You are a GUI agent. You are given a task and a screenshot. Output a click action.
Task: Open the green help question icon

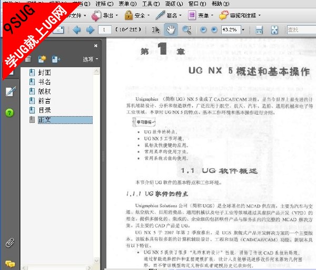click(9, 113)
